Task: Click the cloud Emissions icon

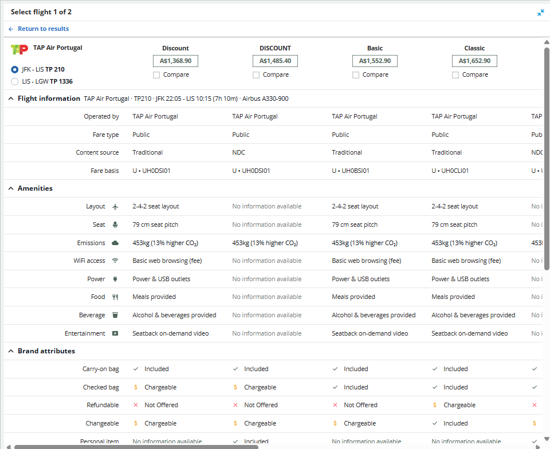Action: pyautogui.click(x=115, y=243)
